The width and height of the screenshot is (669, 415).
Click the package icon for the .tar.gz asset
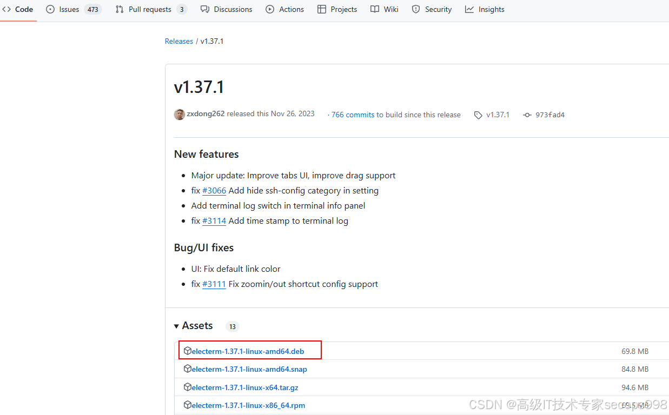tap(188, 387)
